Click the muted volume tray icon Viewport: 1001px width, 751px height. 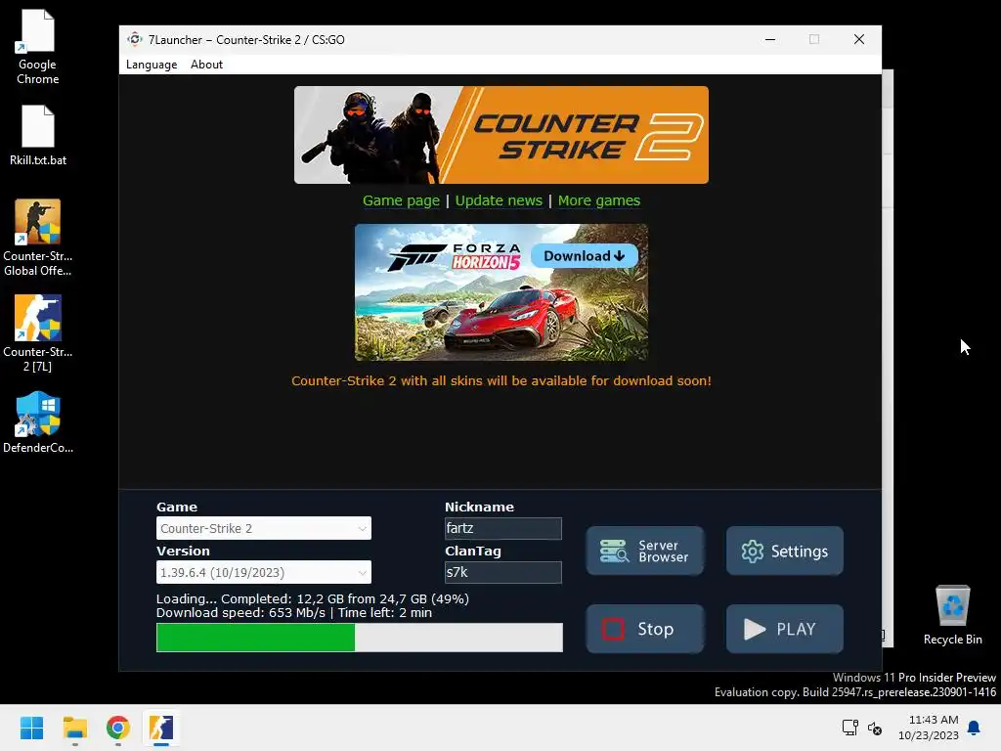(x=875, y=728)
